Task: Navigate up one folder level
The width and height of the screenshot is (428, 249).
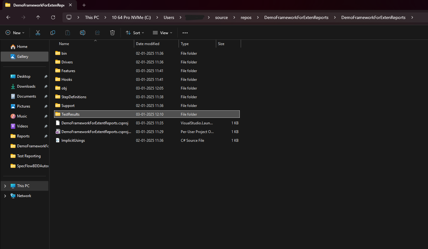Action: 38,17
